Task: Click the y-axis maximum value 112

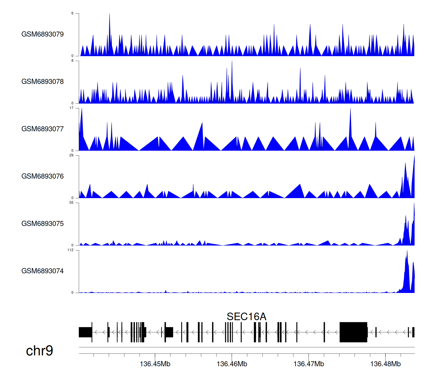Action: pyautogui.click(x=71, y=250)
